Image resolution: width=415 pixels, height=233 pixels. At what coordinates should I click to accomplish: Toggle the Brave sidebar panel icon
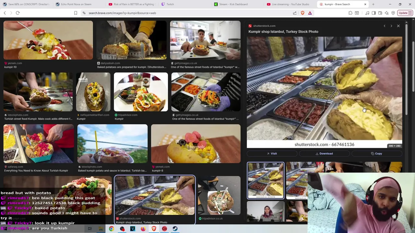(x=373, y=13)
